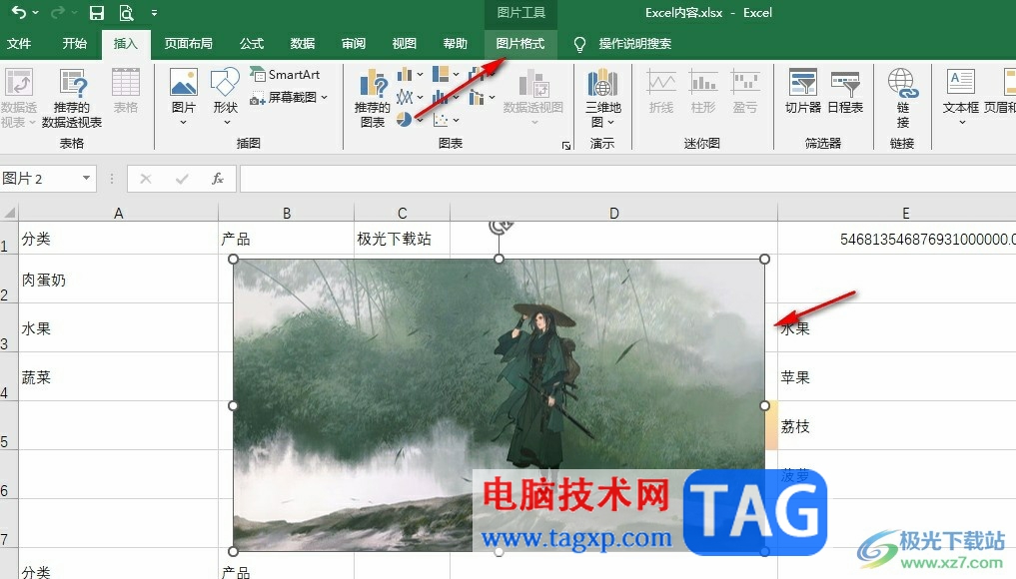The width and height of the screenshot is (1016, 579).
Task: Click cell A2 containing 肉蛋奶
Action: pyautogui.click(x=119, y=280)
